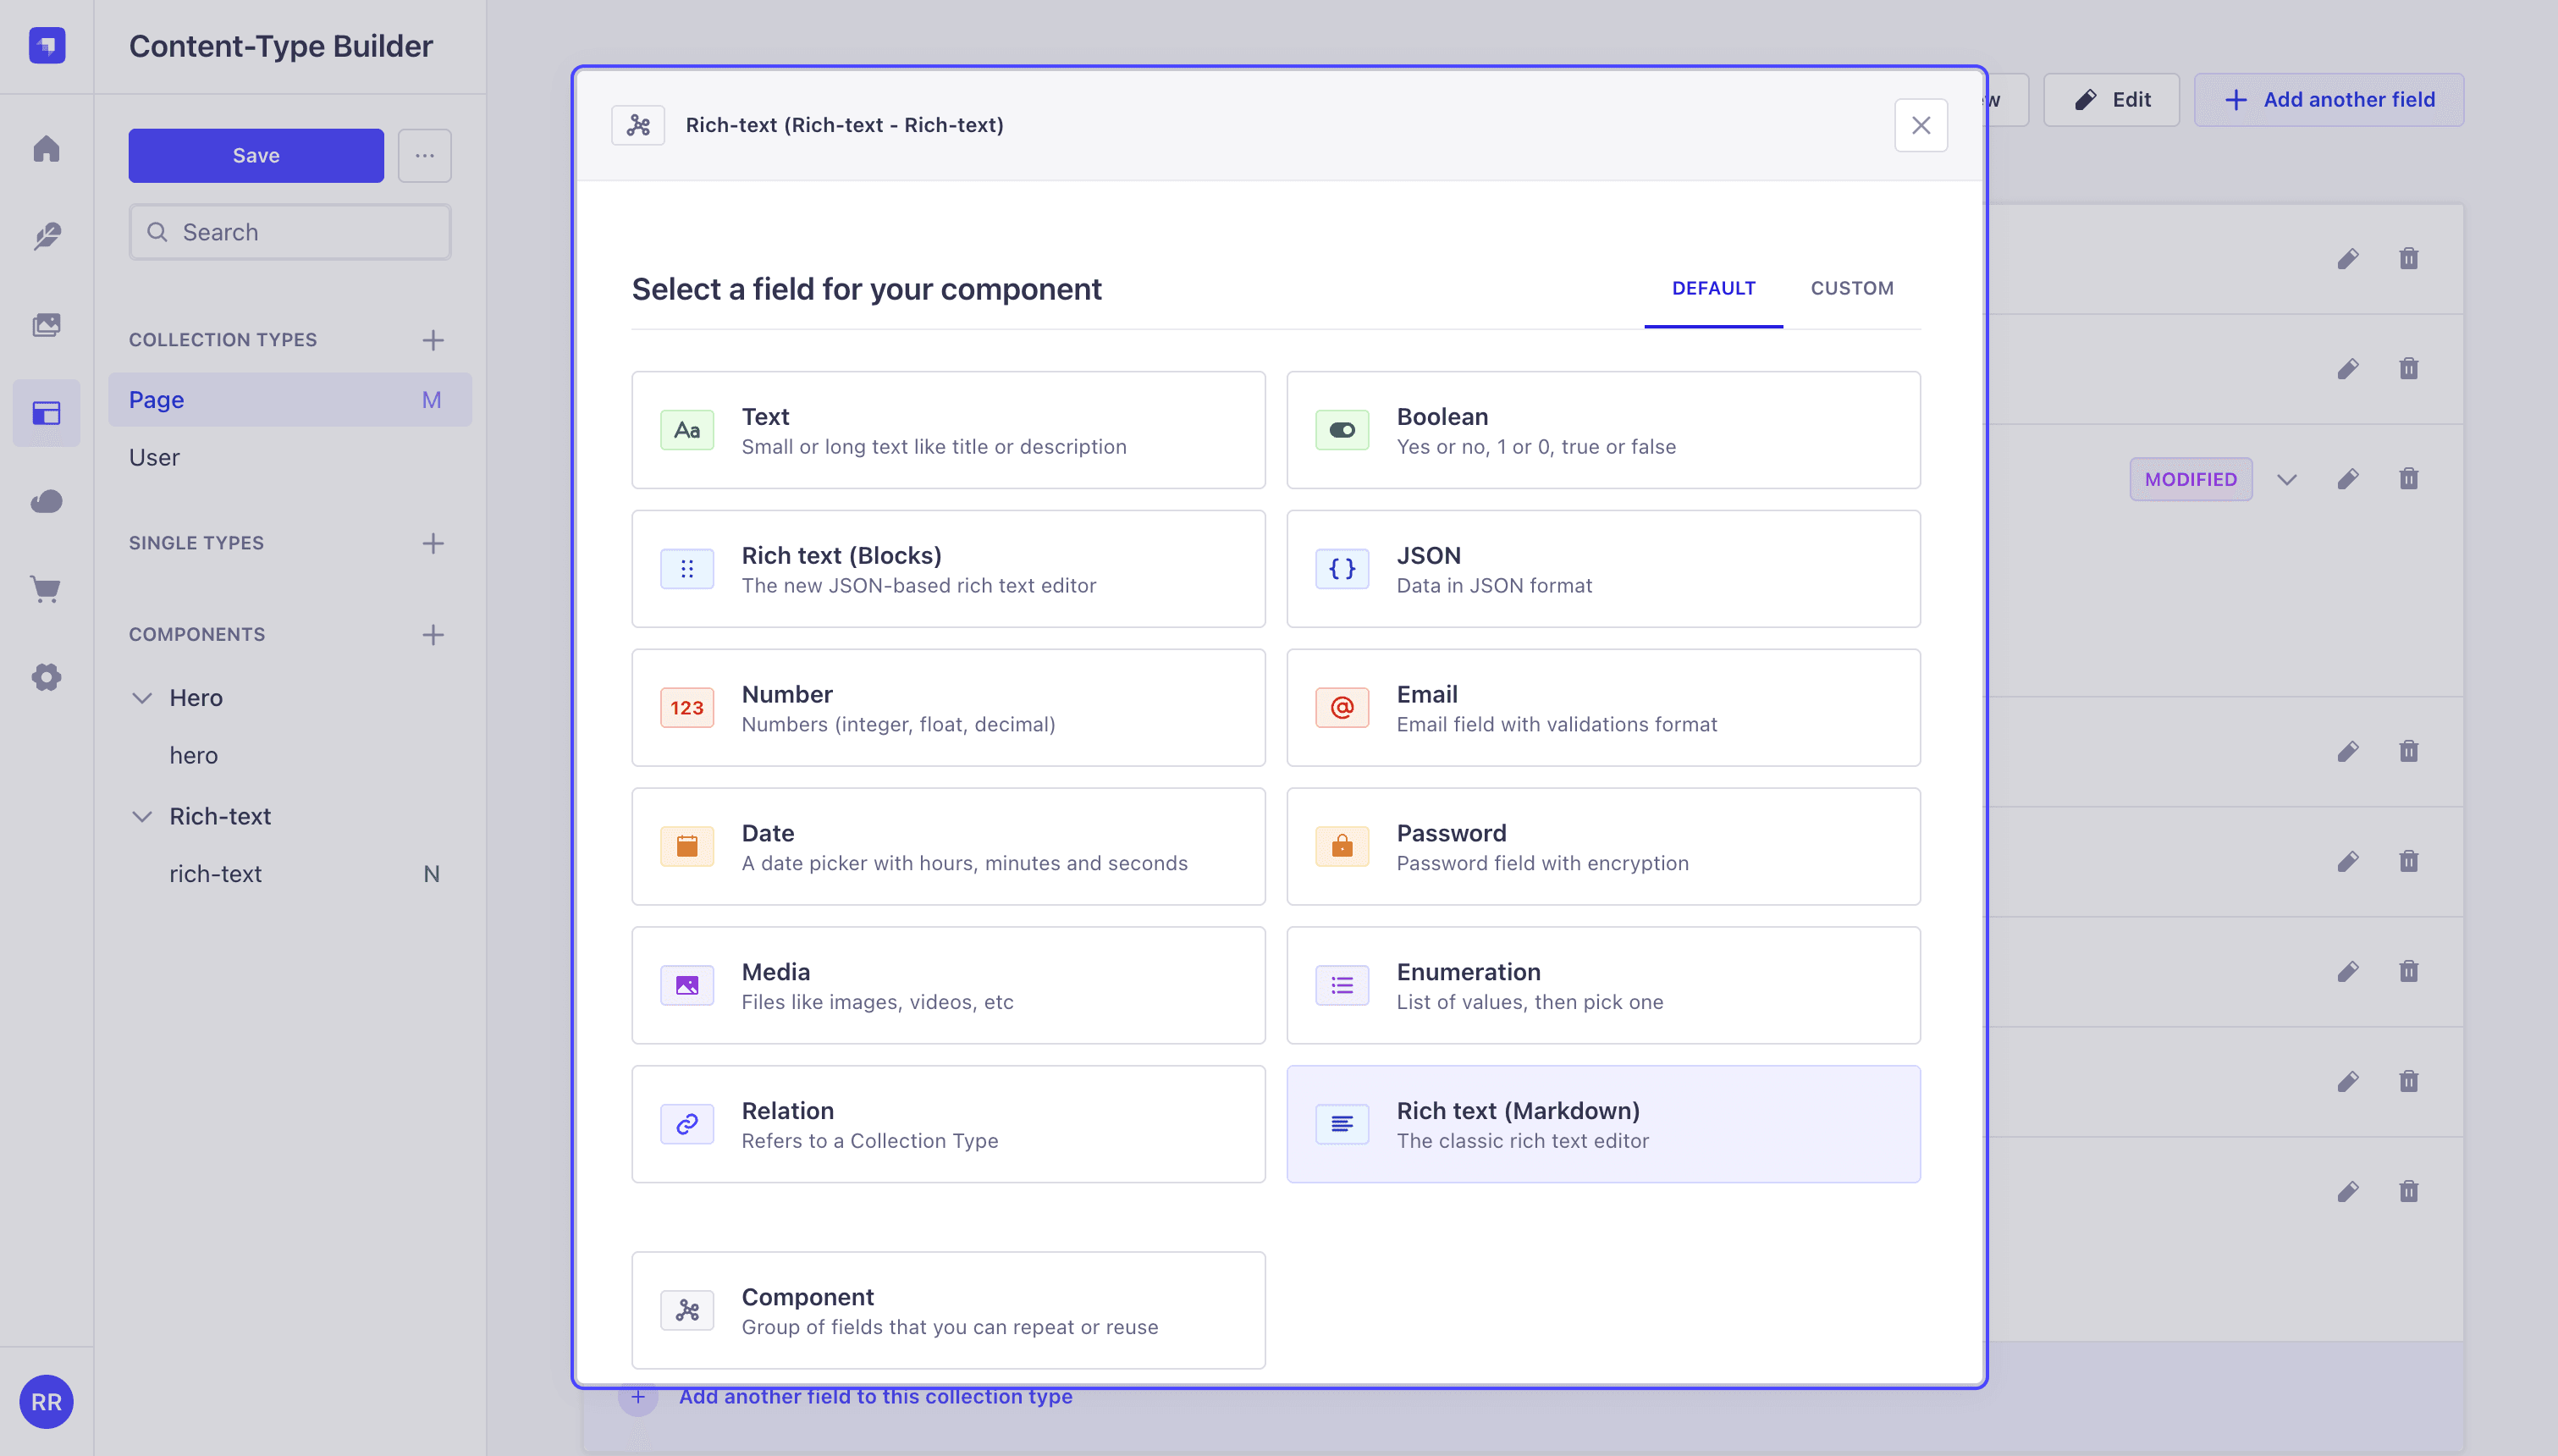This screenshot has width=2558, height=1456.
Task: Open the more options ellipsis button
Action: click(x=425, y=155)
